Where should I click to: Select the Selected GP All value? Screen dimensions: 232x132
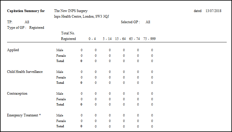pos(148,22)
